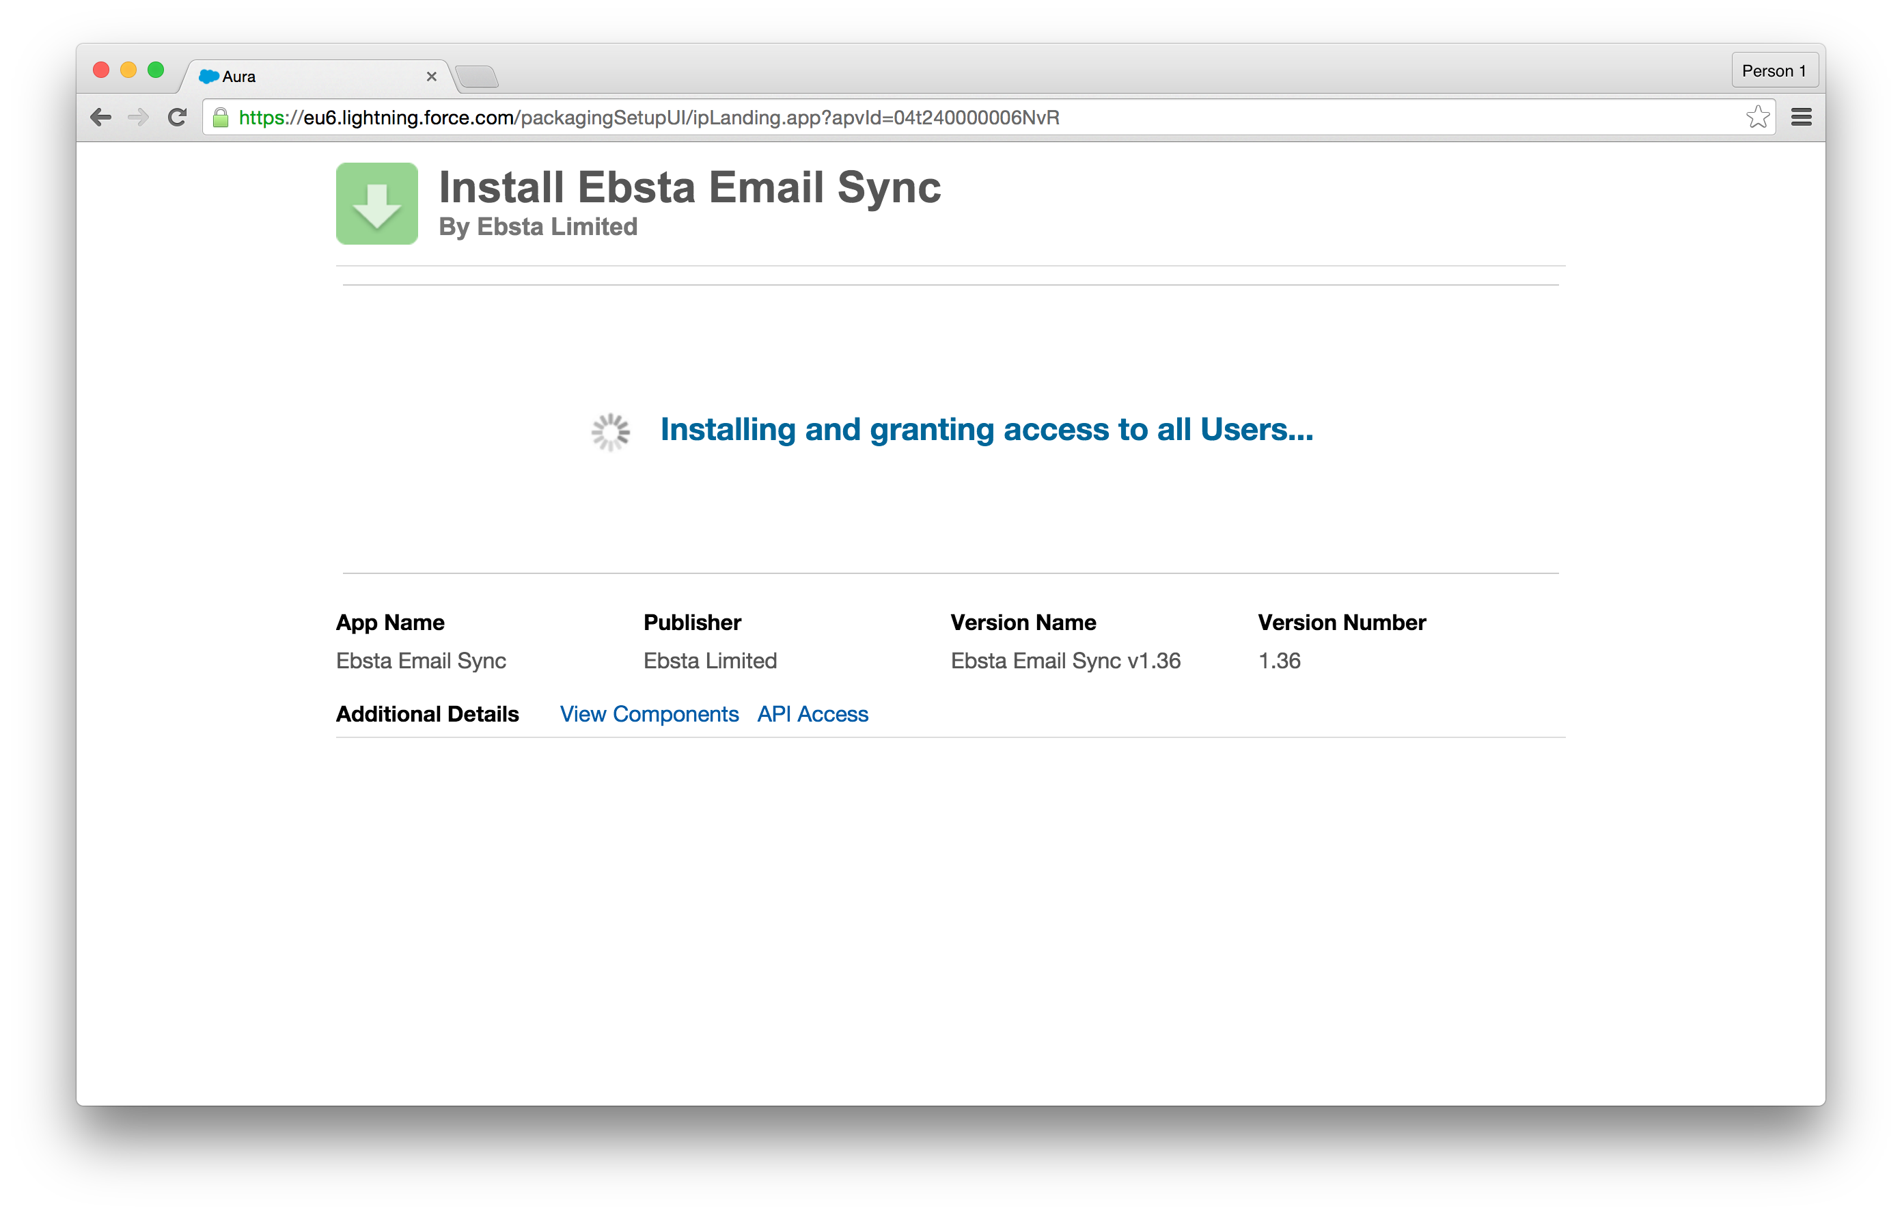This screenshot has height=1215, width=1902.
Task: Click the installing status message text
Action: pos(986,430)
